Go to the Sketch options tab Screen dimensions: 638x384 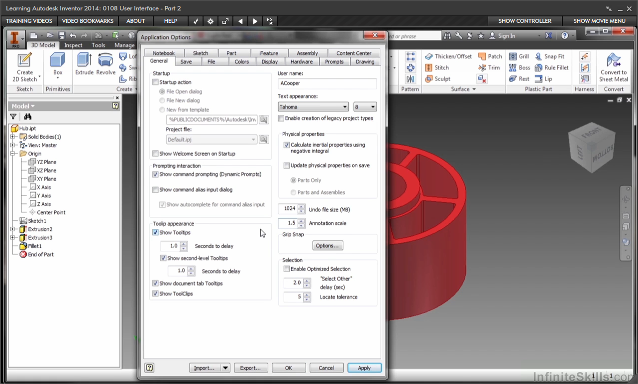[x=201, y=53]
